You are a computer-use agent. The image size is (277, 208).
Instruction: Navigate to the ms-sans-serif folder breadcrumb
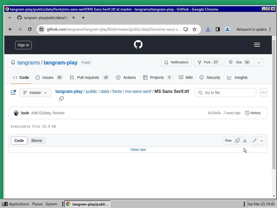tap(138, 92)
